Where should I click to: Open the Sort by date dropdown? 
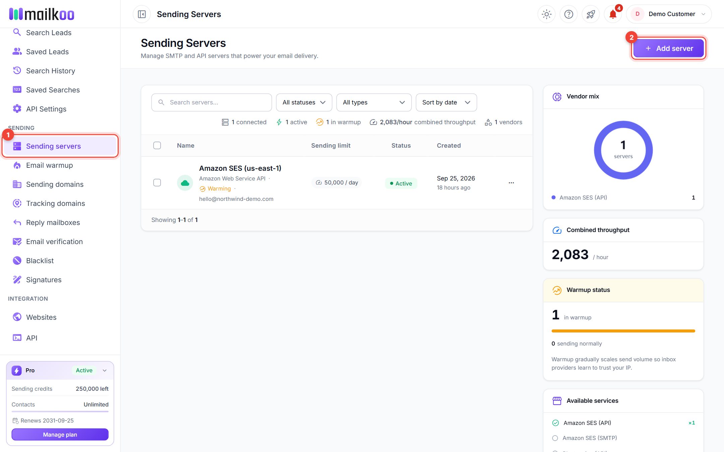click(446, 102)
